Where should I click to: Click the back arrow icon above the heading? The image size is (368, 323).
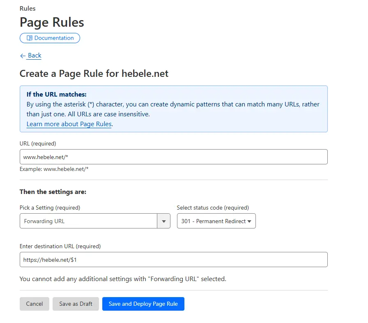coord(23,55)
